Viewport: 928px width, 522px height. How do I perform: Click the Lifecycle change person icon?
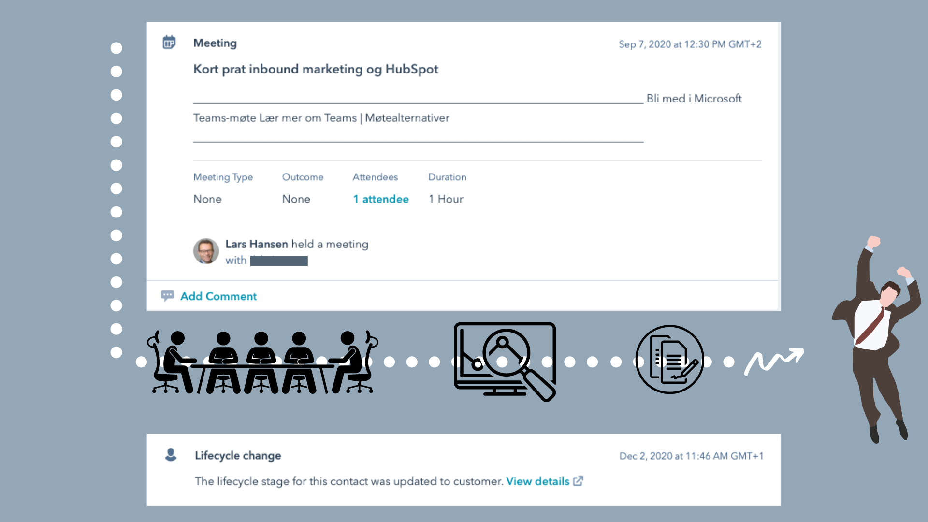(x=171, y=454)
